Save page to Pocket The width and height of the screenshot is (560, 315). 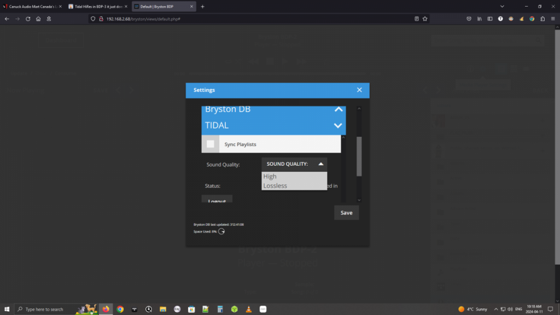click(469, 19)
